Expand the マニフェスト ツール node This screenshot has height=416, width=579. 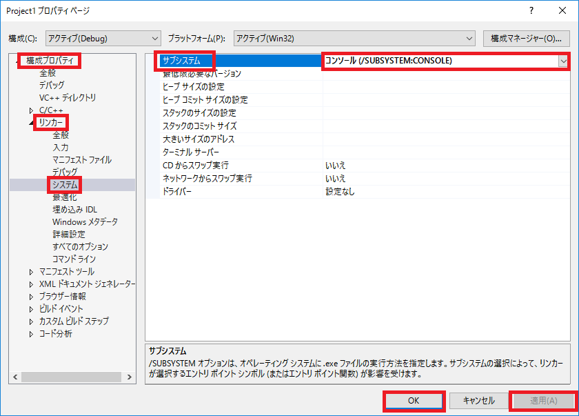click(32, 272)
